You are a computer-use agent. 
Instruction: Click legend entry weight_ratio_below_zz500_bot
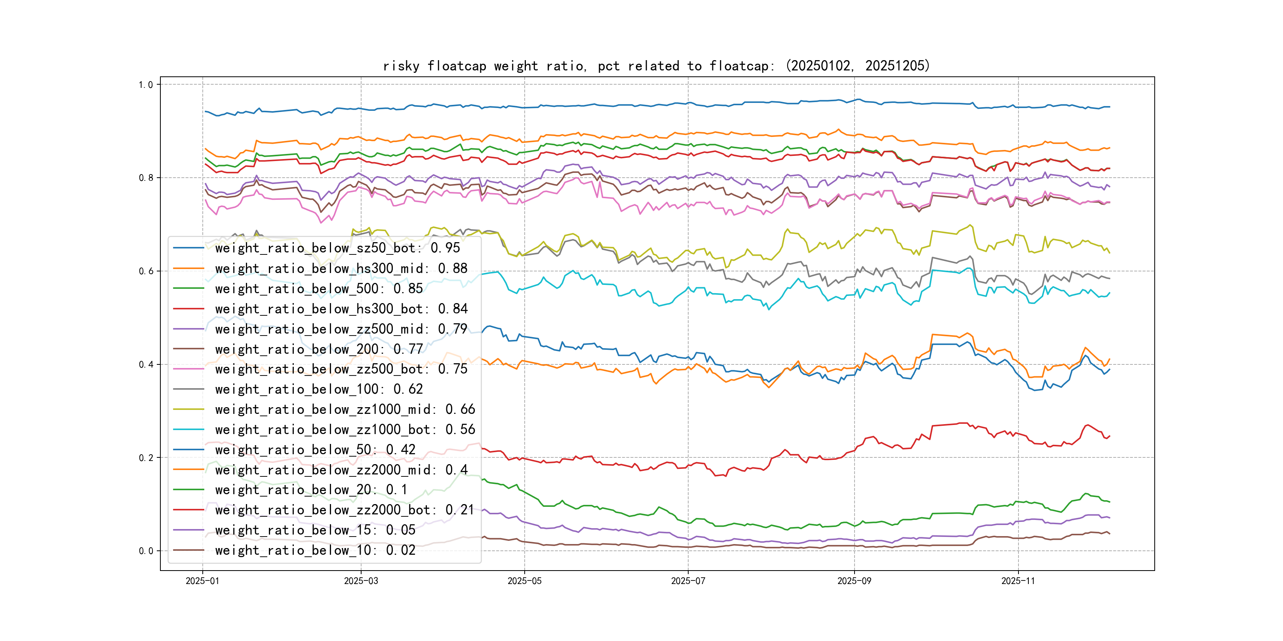[341, 369]
